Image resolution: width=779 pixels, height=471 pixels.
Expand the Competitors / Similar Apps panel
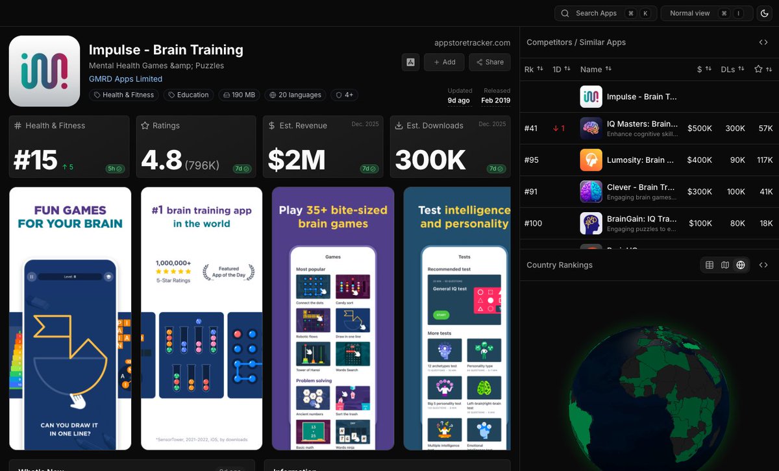pyautogui.click(x=763, y=42)
